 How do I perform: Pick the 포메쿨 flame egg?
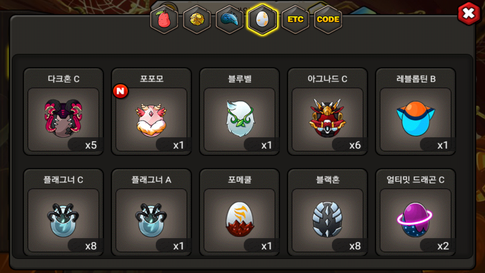tap(239, 212)
